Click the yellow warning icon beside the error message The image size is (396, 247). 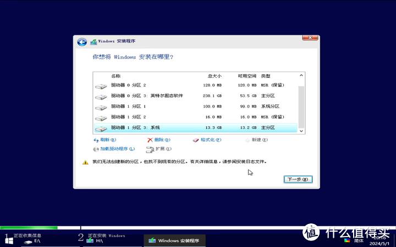pyautogui.click(x=85, y=162)
